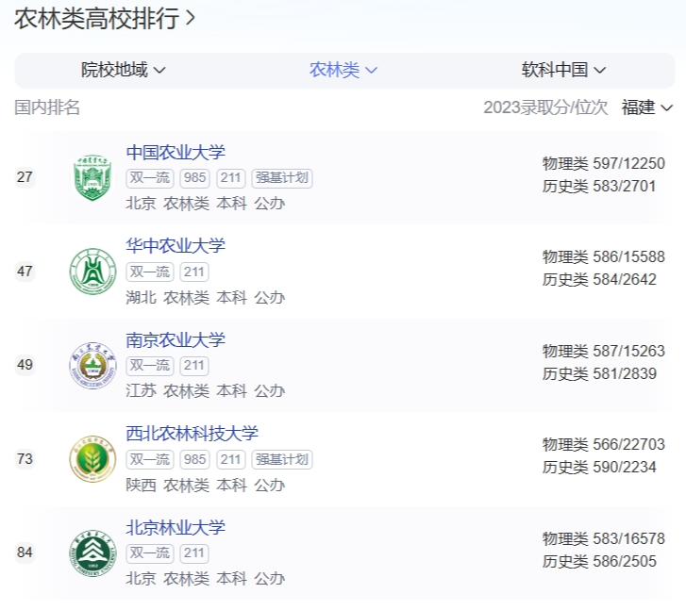This screenshot has width=686, height=610.
Task: Click 双一流 tag of 南京农业大学
Action: pyautogui.click(x=150, y=366)
